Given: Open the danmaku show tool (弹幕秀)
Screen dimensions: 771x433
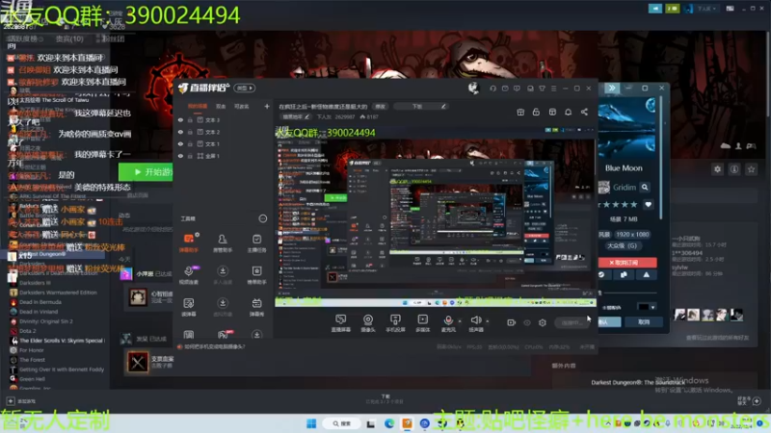Looking at the screenshot, I should point(256,307).
